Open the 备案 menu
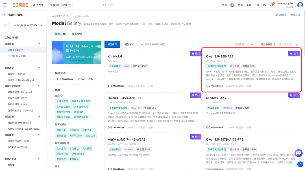 pyautogui.click(x=249, y=5)
